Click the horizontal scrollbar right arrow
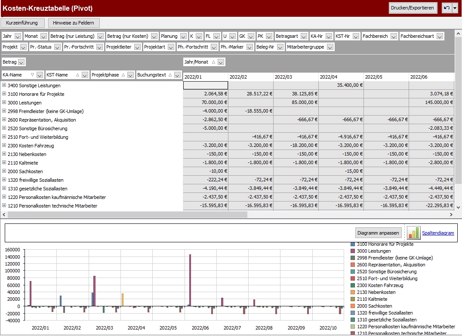This screenshot has width=462, height=336. 451,214
